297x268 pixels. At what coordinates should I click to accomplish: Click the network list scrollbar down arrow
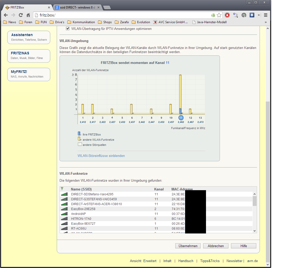(254, 231)
